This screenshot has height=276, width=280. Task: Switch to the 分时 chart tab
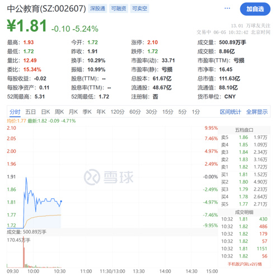[15, 112]
